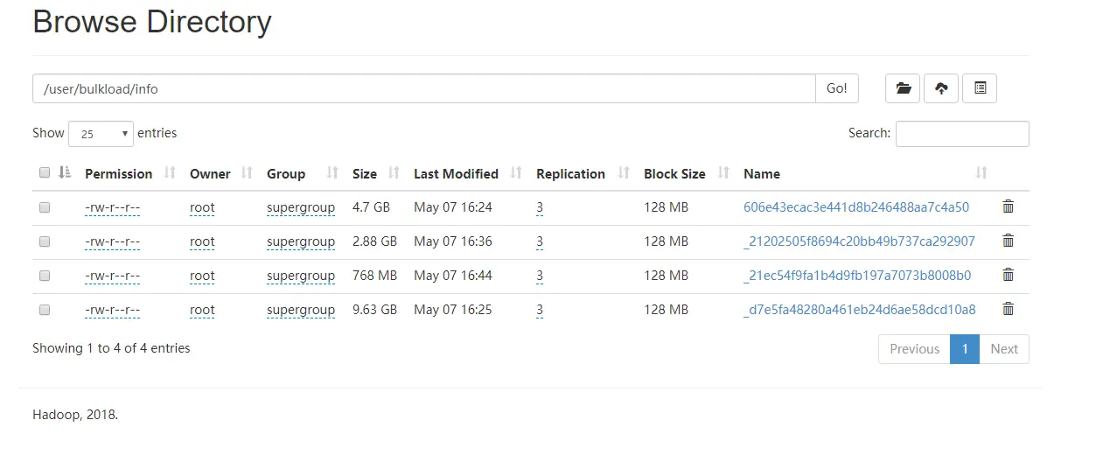Toggle the select-all checkbox in header

click(x=45, y=173)
